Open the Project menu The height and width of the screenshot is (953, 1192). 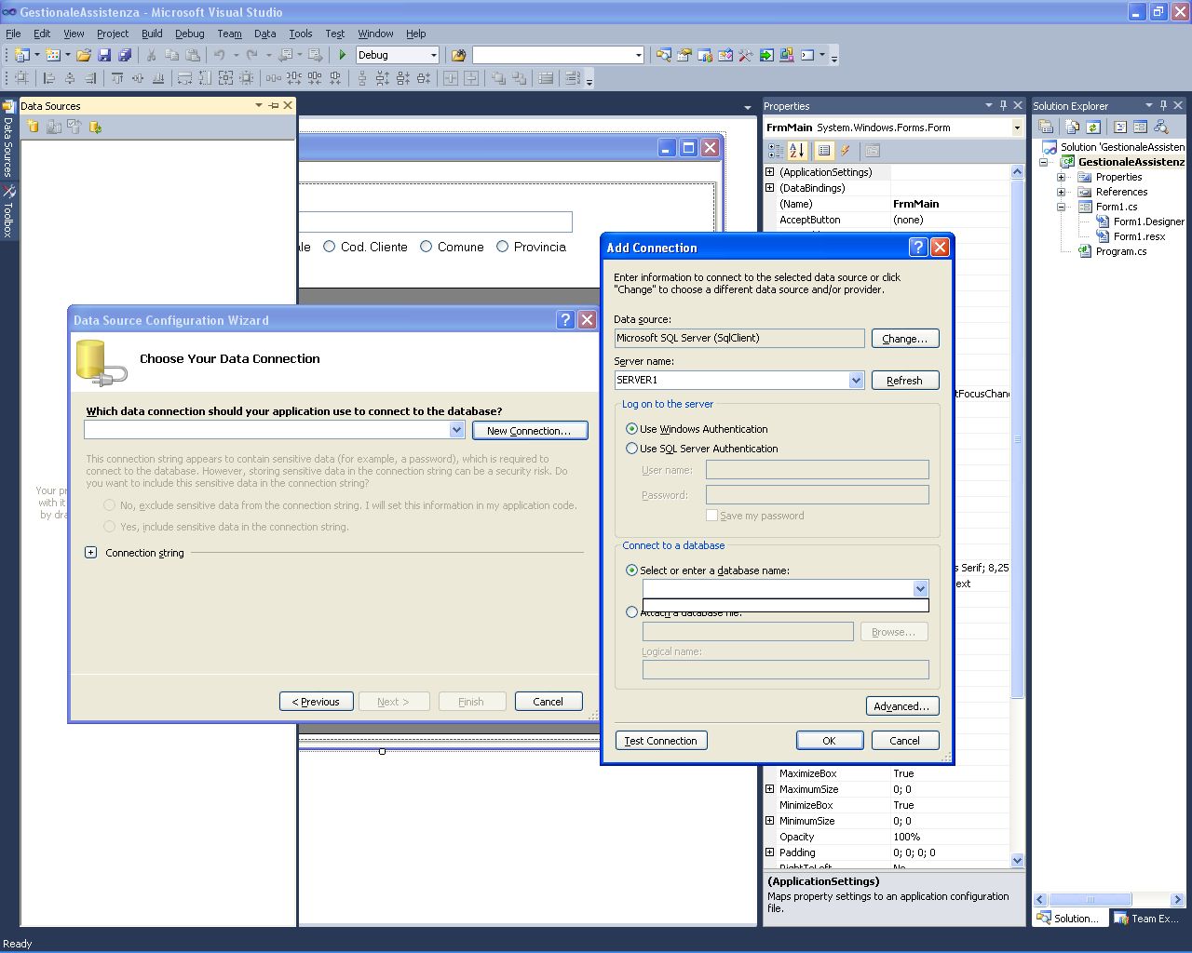click(113, 34)
